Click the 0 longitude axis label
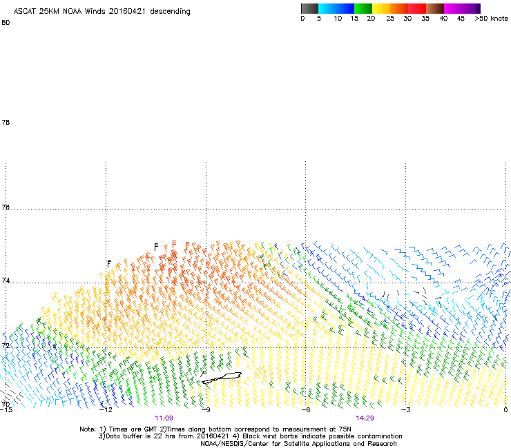This screenshot has height=448, width=511. pos(505,409)
